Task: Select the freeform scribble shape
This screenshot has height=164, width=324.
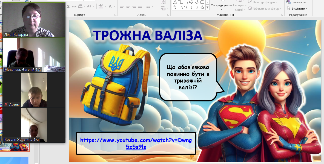Action: coord(175,7)
